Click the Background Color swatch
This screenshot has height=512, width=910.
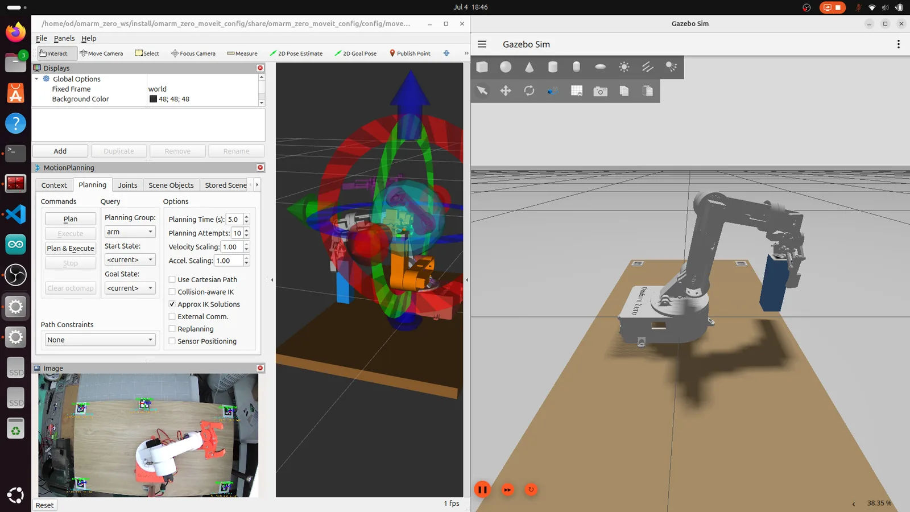point(153,99)
